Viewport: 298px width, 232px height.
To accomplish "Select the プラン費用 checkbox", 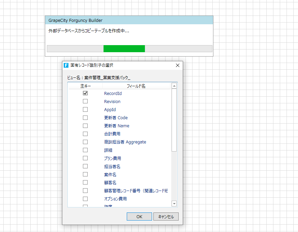I will pos(85,158).
